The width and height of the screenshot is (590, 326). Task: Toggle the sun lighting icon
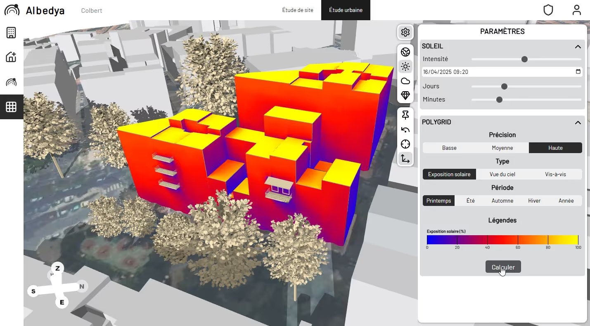pyautogui.click(x=405, y=66)
